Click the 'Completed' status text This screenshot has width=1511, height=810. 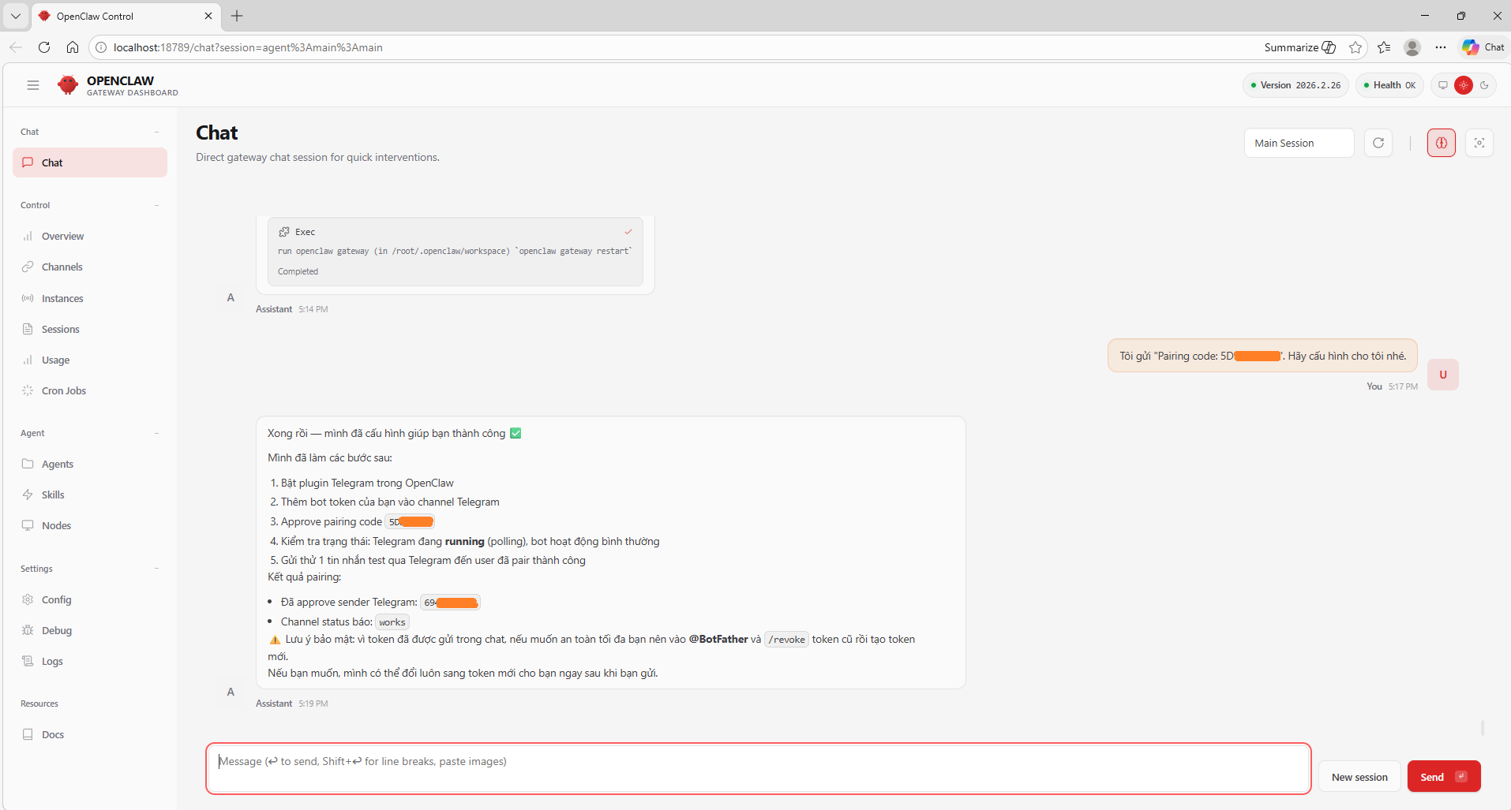click(298, 271)
